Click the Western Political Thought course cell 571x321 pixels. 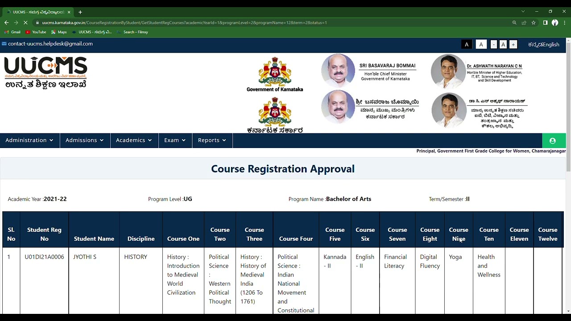219,279
